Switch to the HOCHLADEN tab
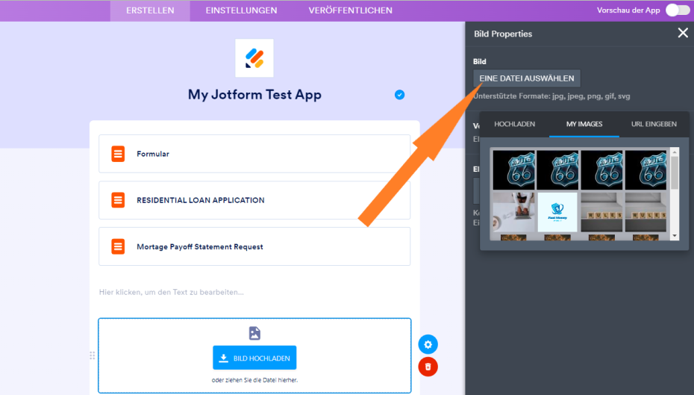This screenshot has height=395, width=694. click(x=514, y=125)
